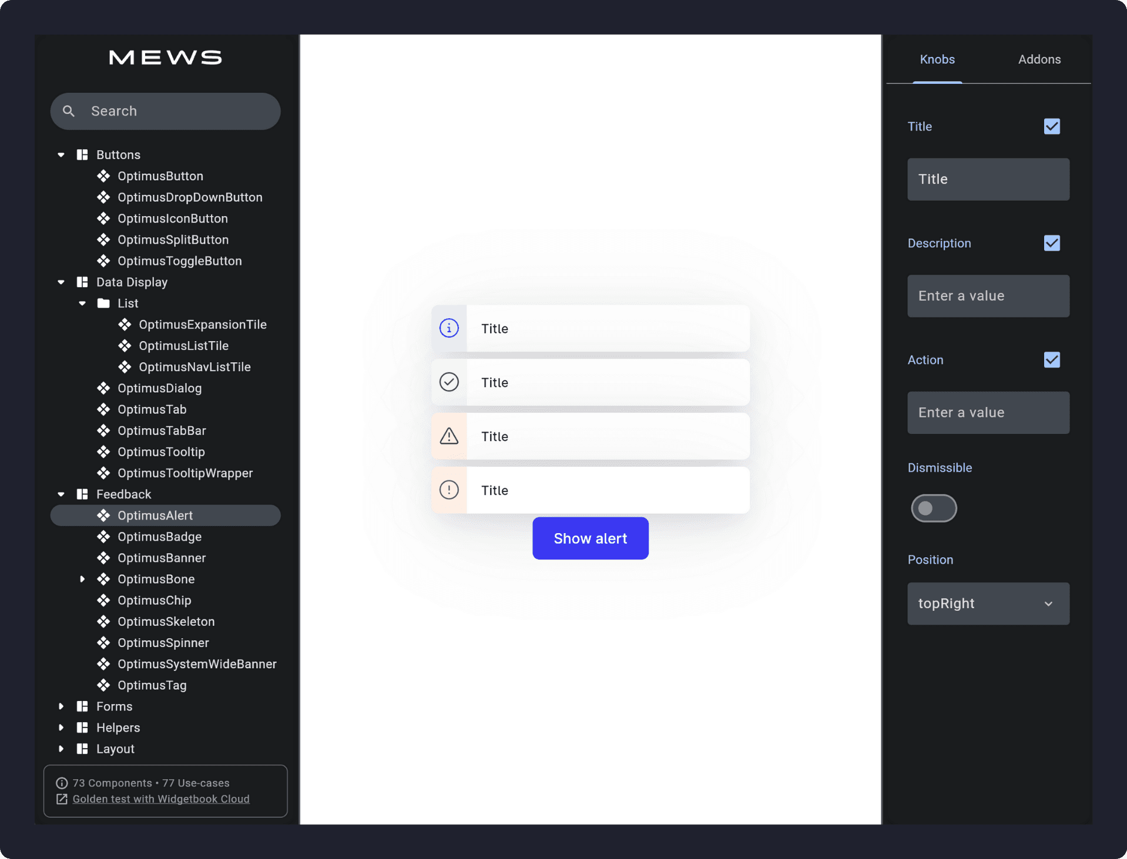Uncheck the Description knob checkbox
This screenshot has height=859, width=1127.
1052,243
